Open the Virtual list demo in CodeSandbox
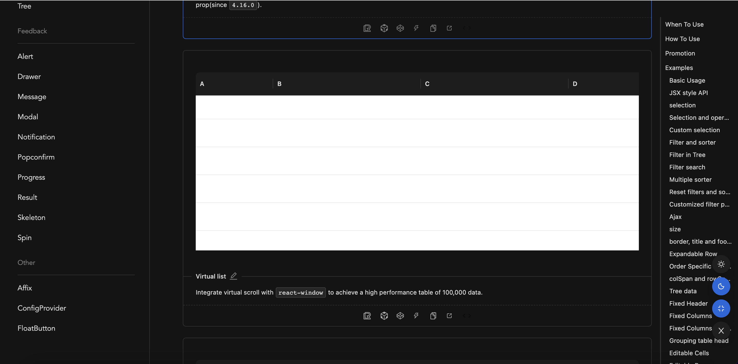 [384, 316]
